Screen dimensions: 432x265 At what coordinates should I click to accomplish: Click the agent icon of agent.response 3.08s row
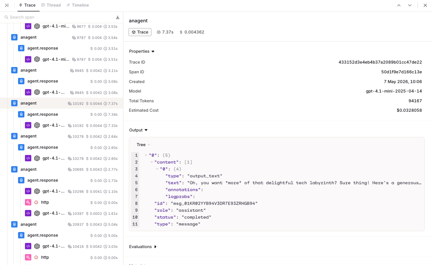pyautogui.click(x=21, y=81)
